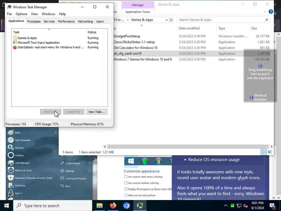Check Display All programs as flyout menu
This screenshot has height=211, width=281.
[x=126, y=189]
